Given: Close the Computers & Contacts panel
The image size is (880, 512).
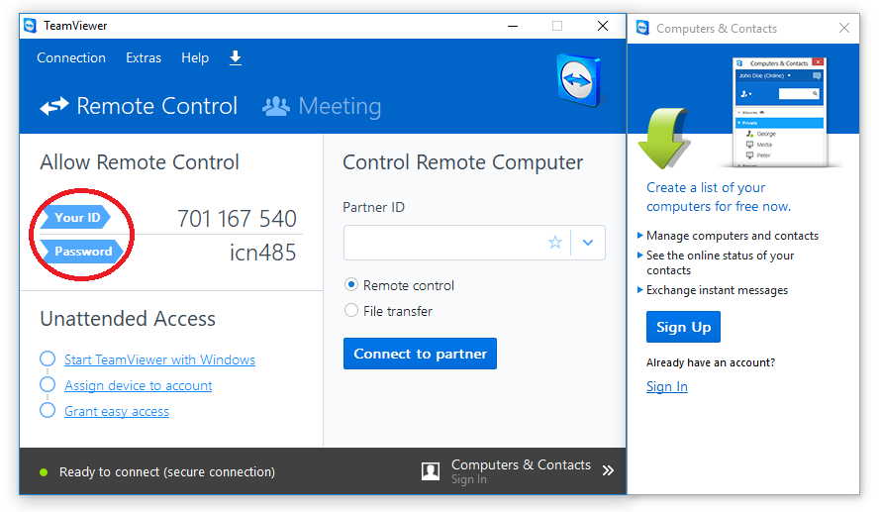Looking at the screenshot, I should (x=844, y=28).
